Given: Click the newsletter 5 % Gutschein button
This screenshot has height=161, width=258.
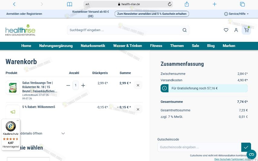Looking at the screenshot, I should click(x=152, y=14).
